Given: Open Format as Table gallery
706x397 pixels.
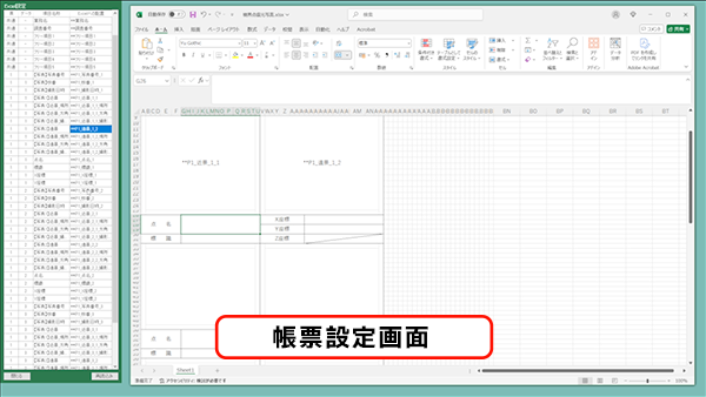Looking at the screenshot, I should click(449, 49).
